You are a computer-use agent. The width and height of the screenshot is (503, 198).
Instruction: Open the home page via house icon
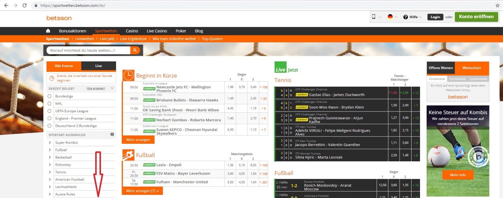pos(48,31)
